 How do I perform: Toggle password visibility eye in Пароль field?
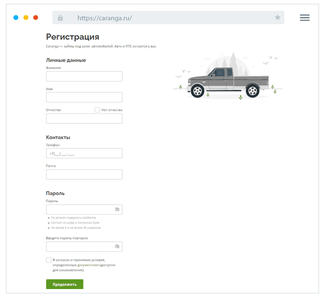pyautogui.click(x=117, y=209)
